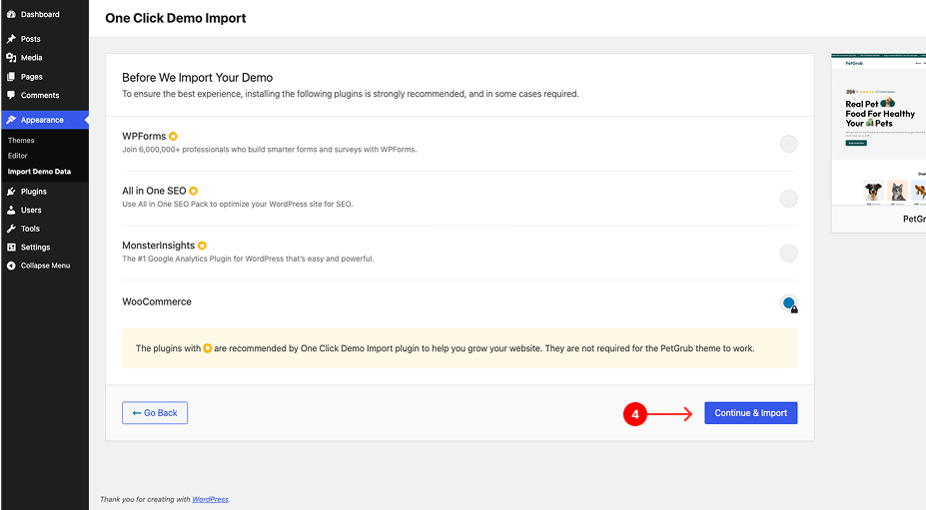
Task: Collapse the admin sidebar menu
Action: [38, 265]
